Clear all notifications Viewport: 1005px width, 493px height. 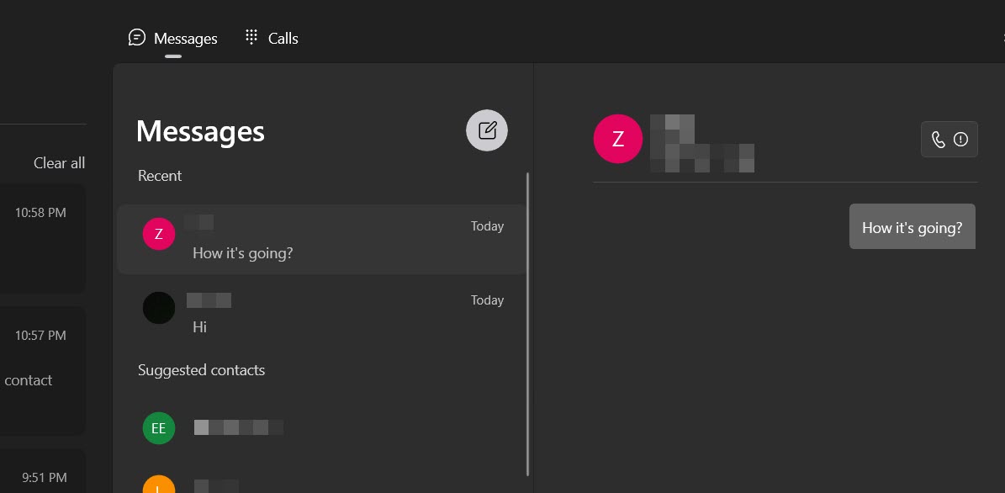(59, 163)
